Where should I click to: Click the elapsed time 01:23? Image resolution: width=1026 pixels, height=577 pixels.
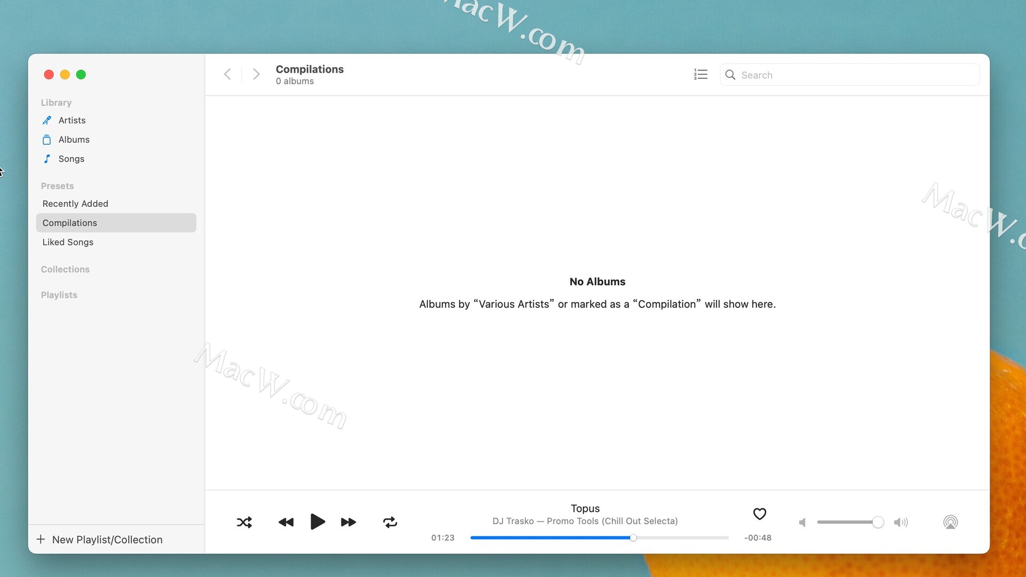(443, 538)
